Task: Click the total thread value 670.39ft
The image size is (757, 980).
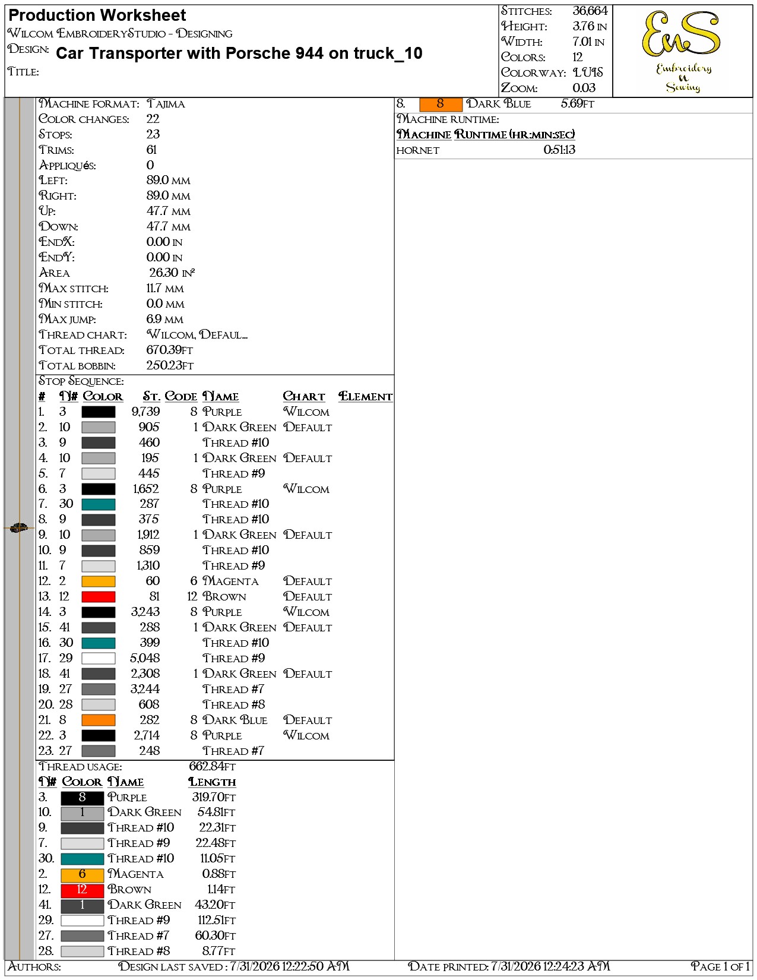Action: 170,350
